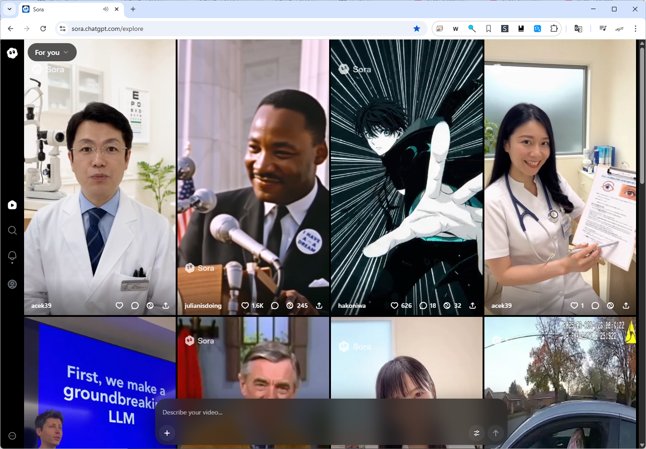Like the hakoniwa video with 626 likes
Screen dimensions: 646x449
[x=395, y=306]
